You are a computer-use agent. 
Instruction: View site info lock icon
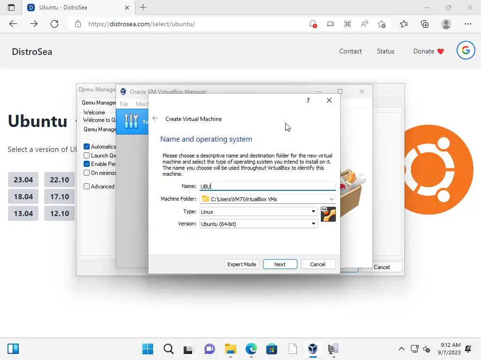pos(78,24)
